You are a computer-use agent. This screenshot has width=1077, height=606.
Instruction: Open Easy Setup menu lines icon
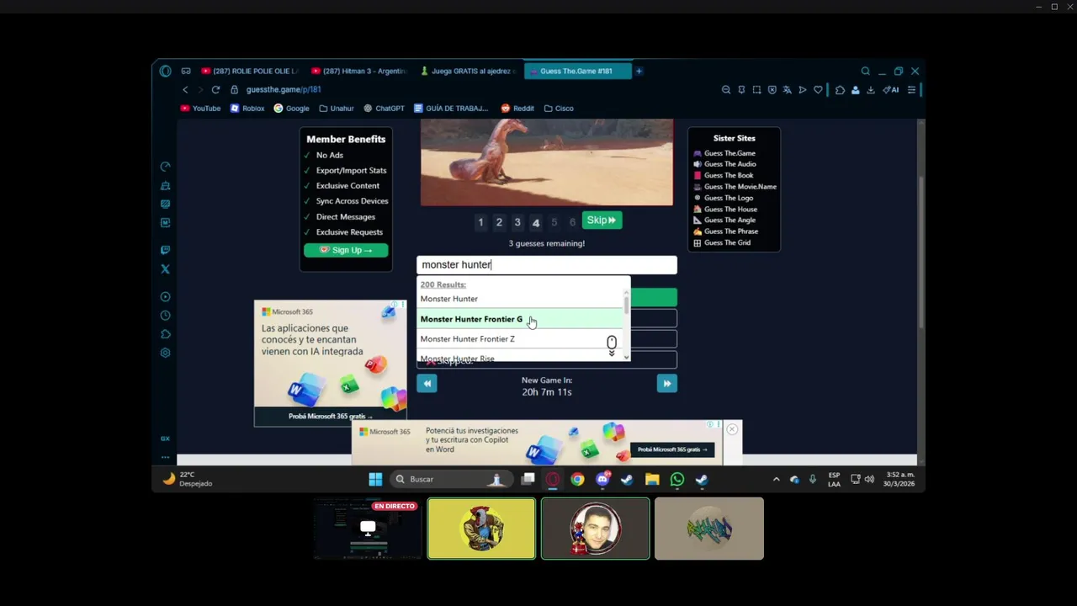click(x=911, y=90)
